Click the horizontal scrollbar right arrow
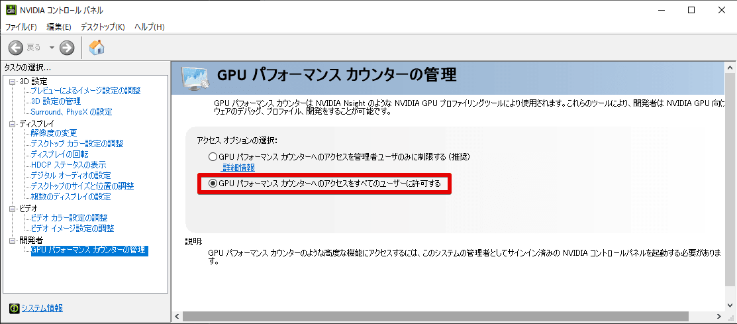This screenshot has height=324, width=737. pyautogui.click(x=720, y=316)
